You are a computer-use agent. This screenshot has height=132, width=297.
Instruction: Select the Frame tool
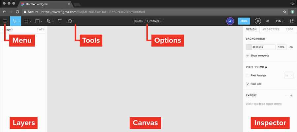point(26,21)
